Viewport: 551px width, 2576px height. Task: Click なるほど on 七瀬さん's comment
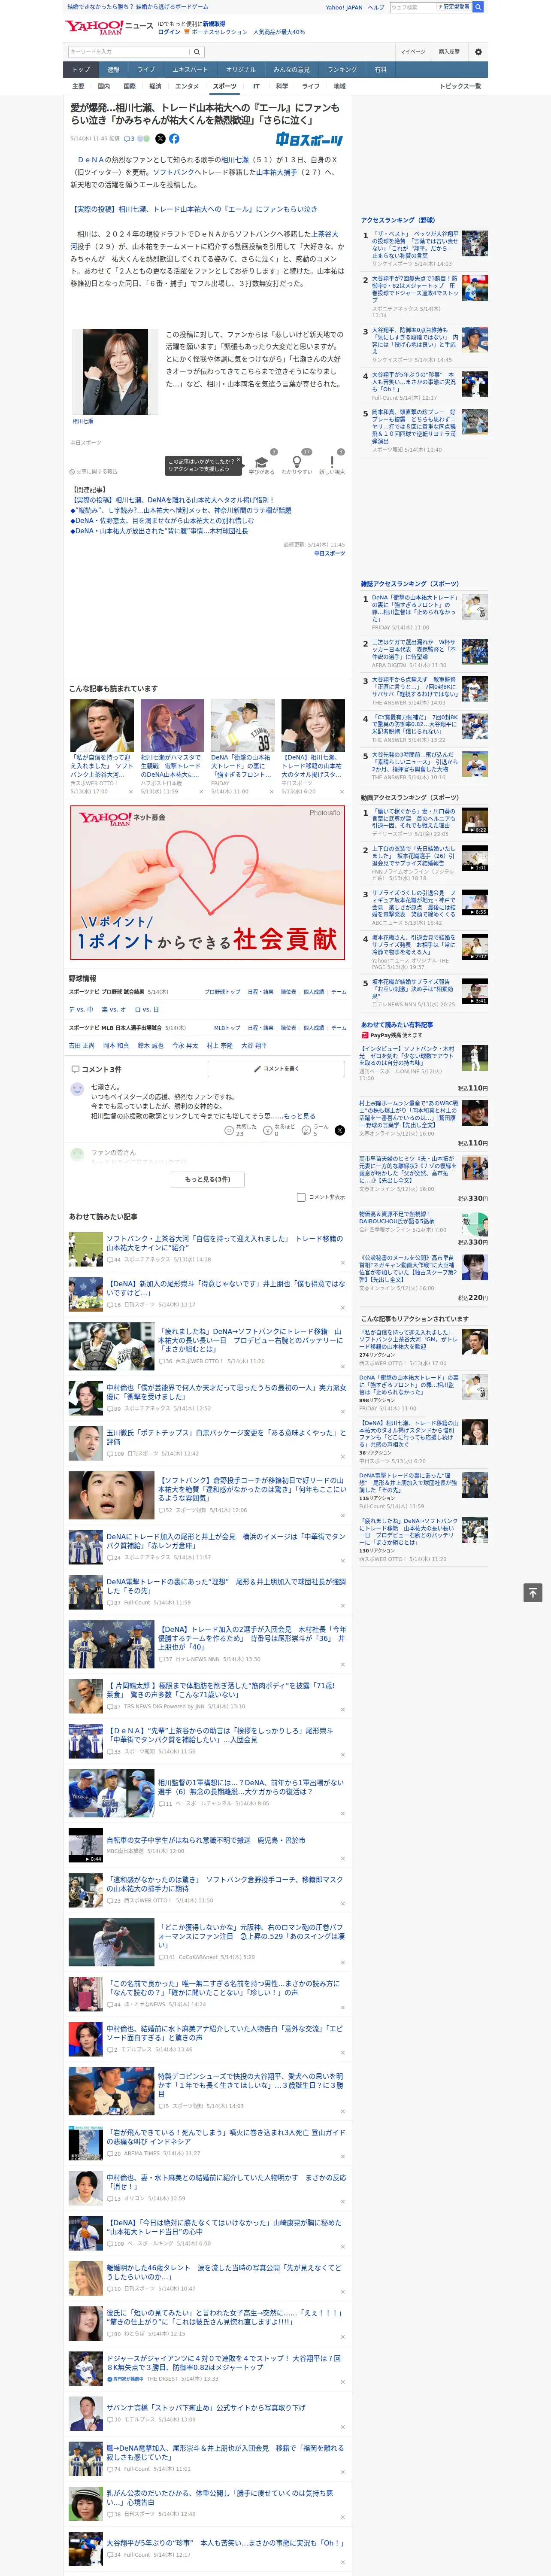coord(278,1130)
